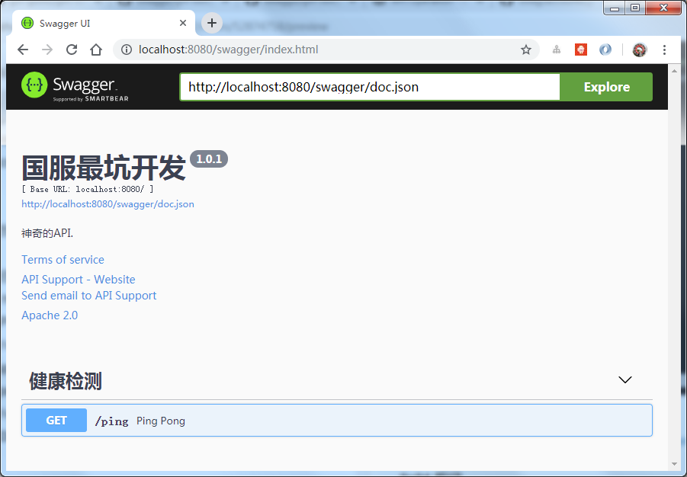Click the Explore button

click(605, 87)
